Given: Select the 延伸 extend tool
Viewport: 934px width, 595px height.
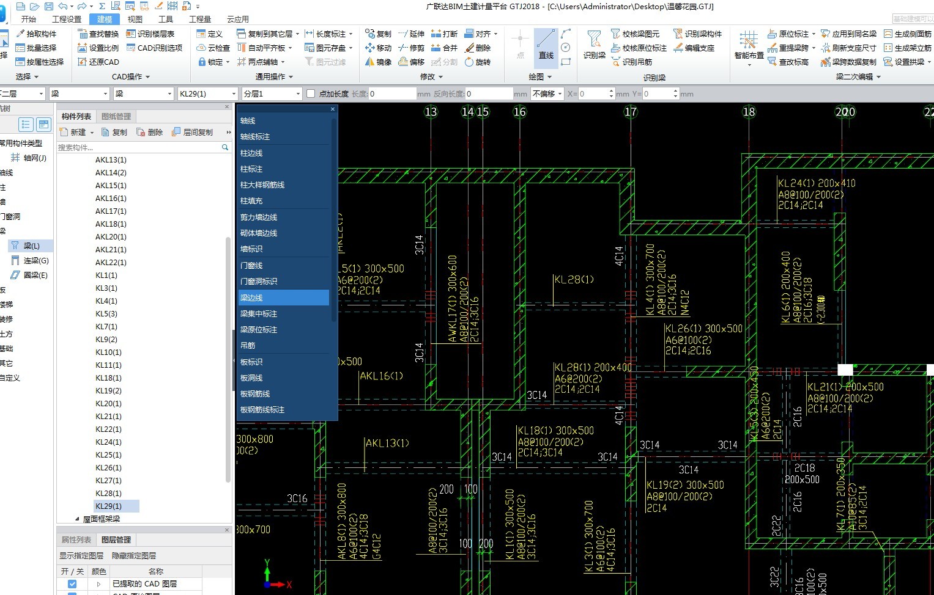Looking at the screenshot, I should coord(411,34).
